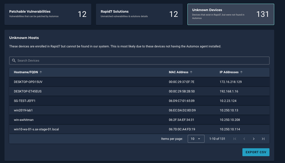The width and height of the screenshot is (285, 163).
Task: Click the win-awhitman row
Action: (x=139, y=120)
